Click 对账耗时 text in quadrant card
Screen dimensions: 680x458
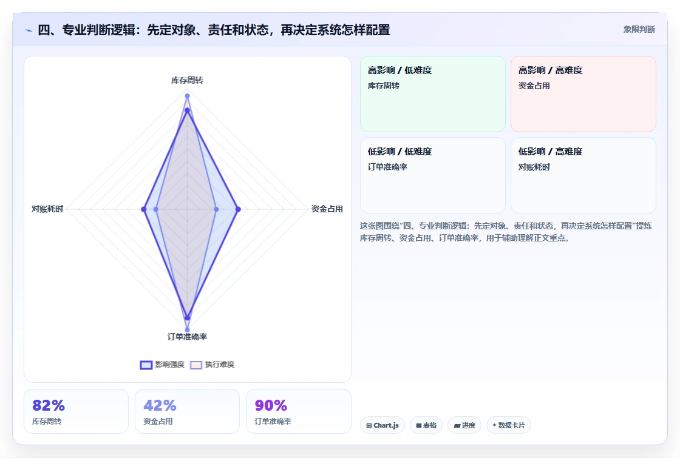[534, 167]
